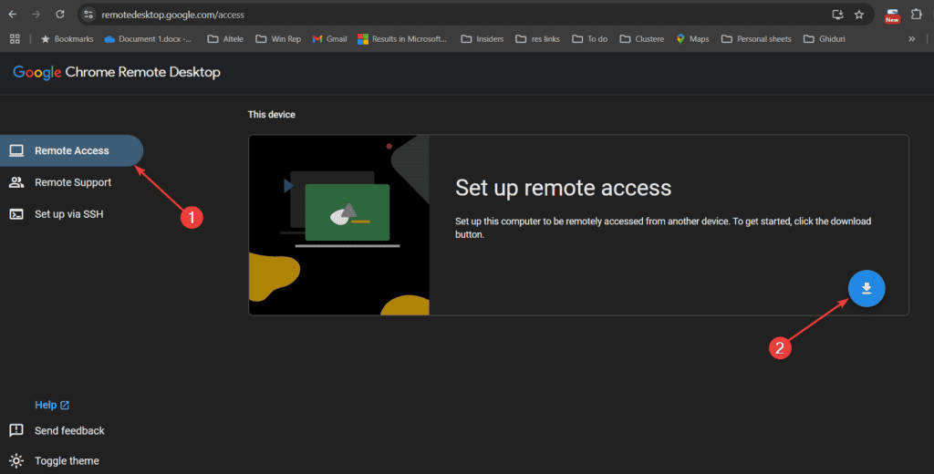Click the external-link icon next to Help
Viewport: 934px width, 474px height.
tap(65, 405)
